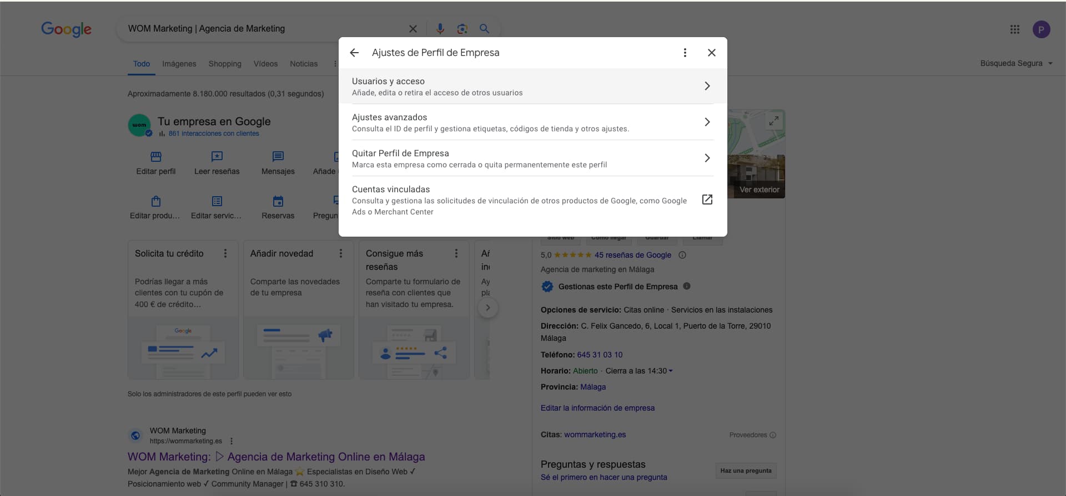Open the account avatar P
This screenshot has width=1066, height=496.
[1041, 29]
